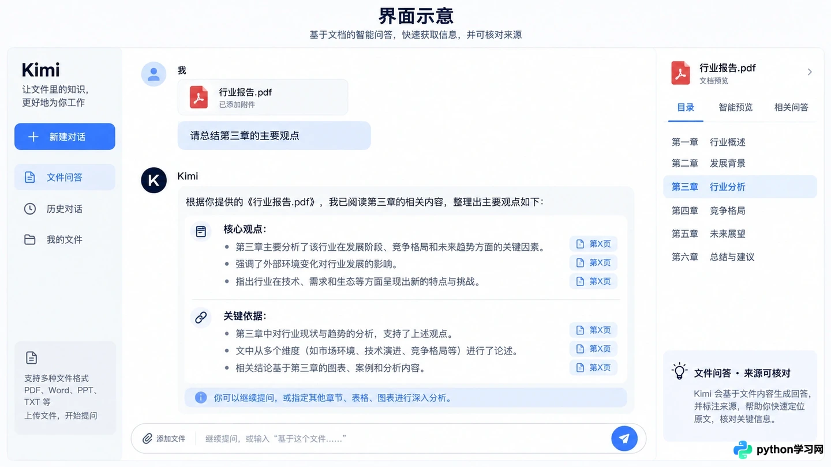The height and width of the screenshot is (467, 831).
Task: Click the note icon beside 核心观点
Action: [201, 231]
